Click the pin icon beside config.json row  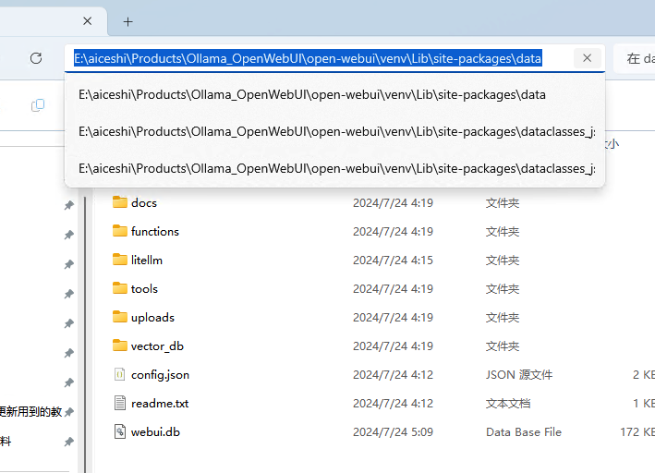pyautogui.click(x=69, y=382)
